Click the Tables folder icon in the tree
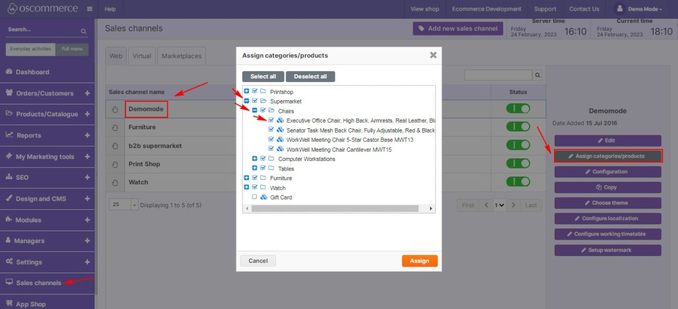The width and height of the screenshot is (678, 309). pos(272,168)
